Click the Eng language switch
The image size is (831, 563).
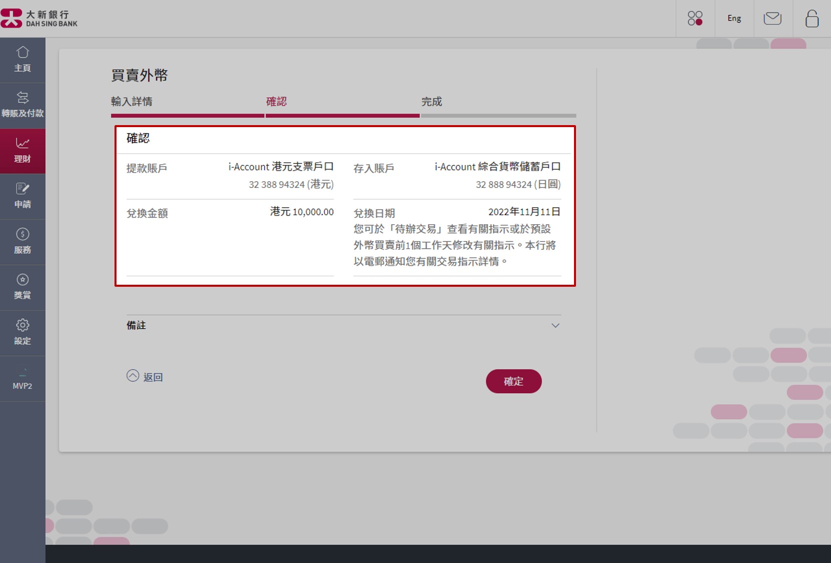[x=733, y=18]
